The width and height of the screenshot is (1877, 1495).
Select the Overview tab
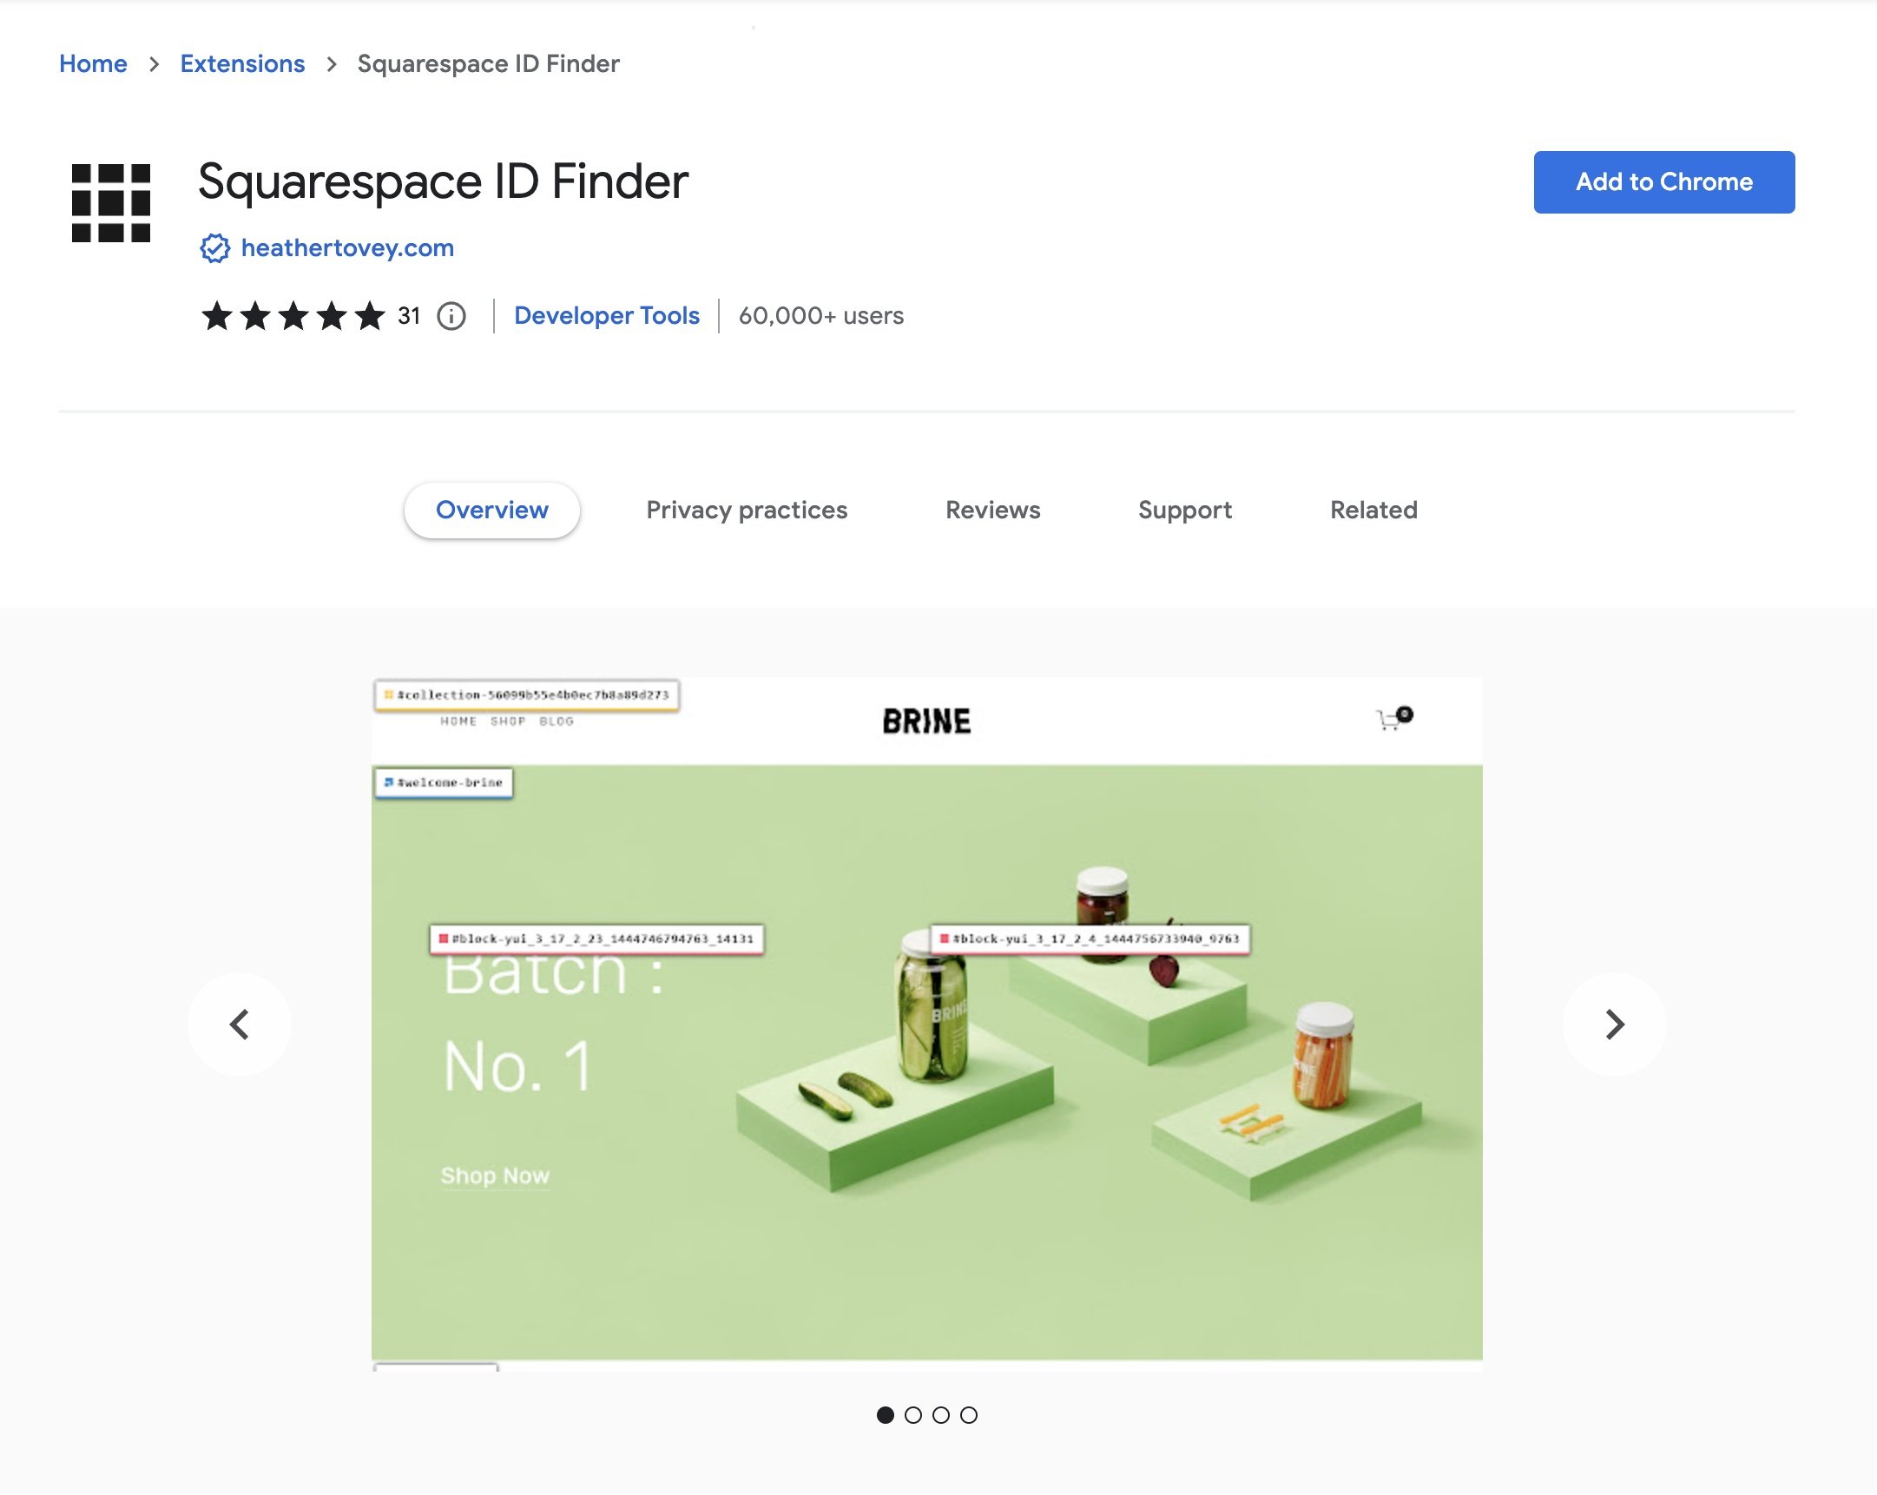[x=490, y=510]
